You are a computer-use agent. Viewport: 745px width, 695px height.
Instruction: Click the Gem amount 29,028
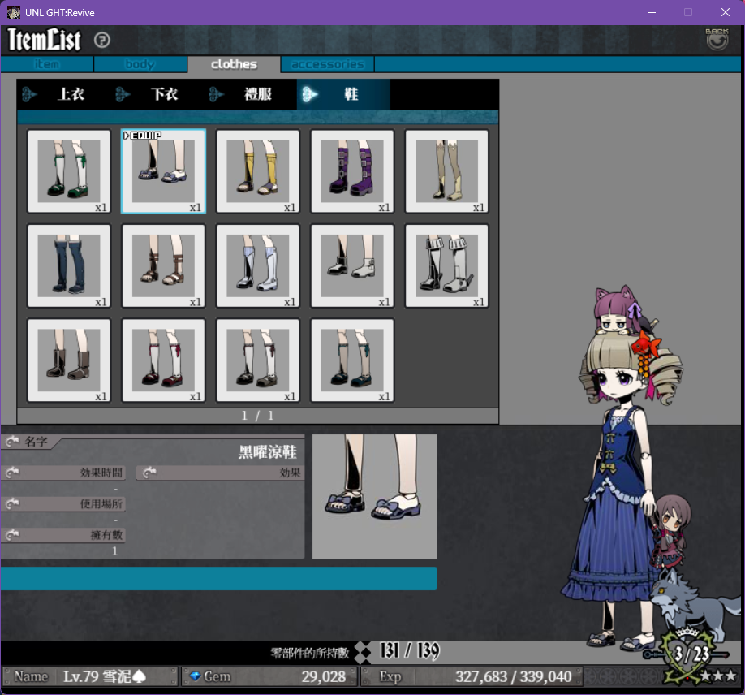[323, 676]
